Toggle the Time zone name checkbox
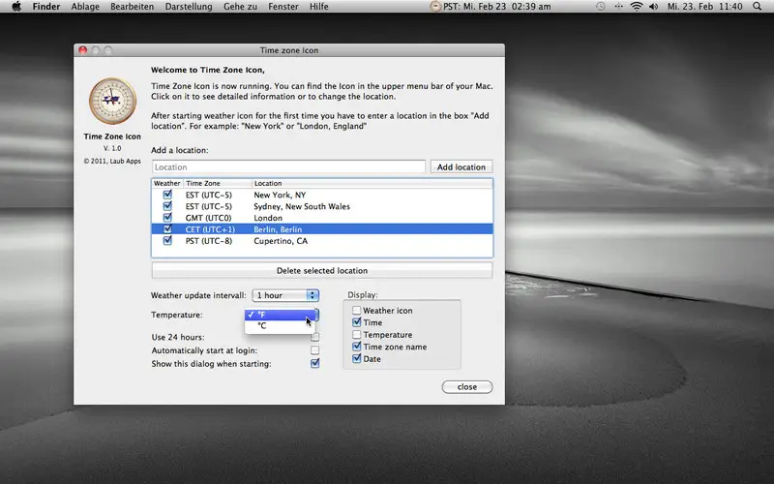 (356, 347)
